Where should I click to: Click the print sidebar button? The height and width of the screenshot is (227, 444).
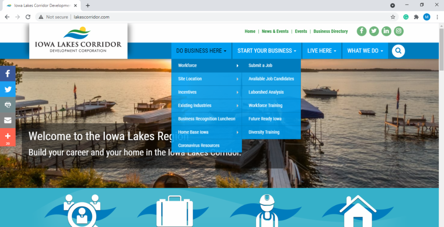pos(8,105)
